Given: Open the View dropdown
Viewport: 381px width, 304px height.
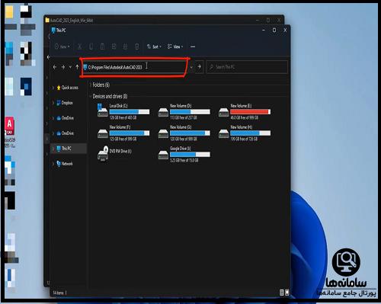Looking at the screenshot, I should tap(175, 46).
